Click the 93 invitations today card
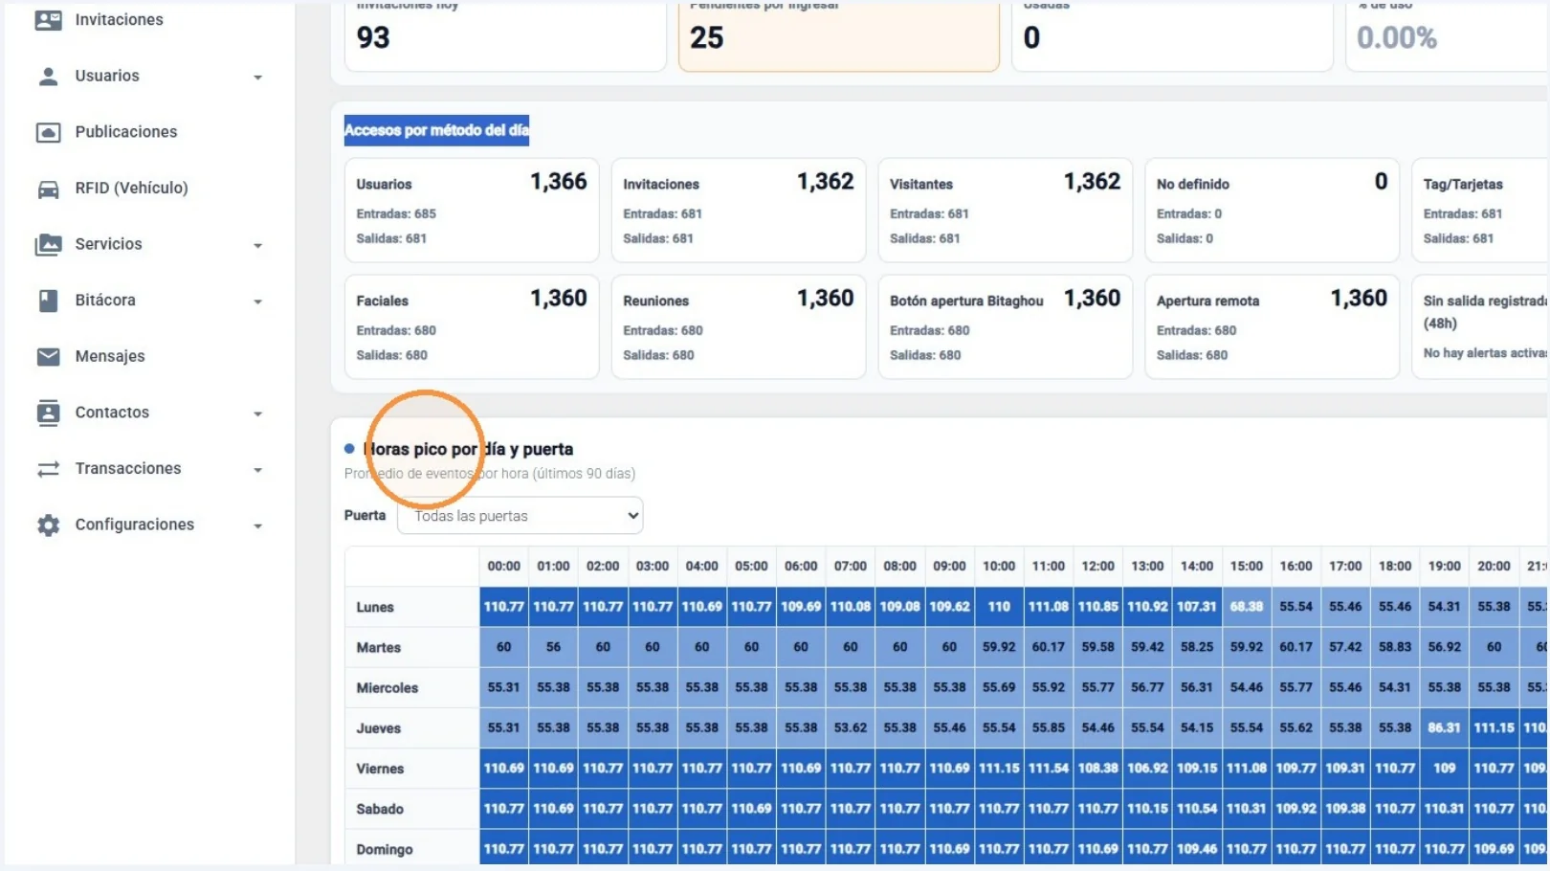The height and width of the screenshot is (871, 1550). (x=505, y=35)
